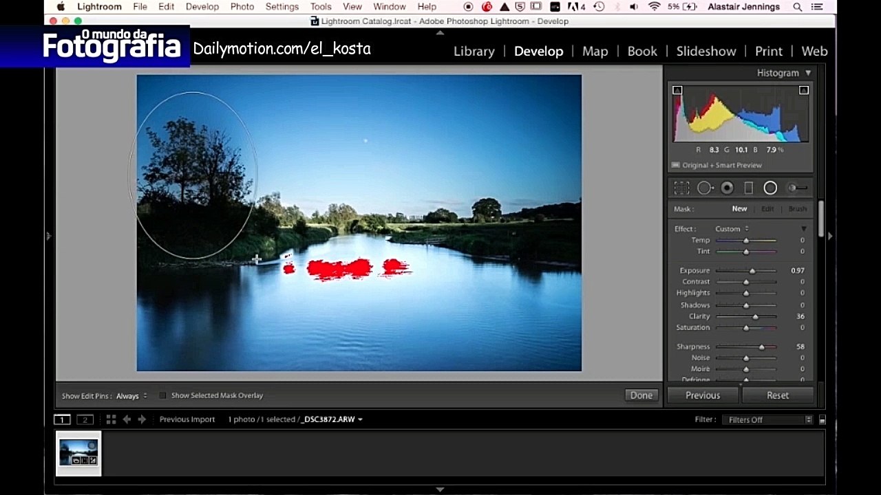Select the Graduated Filter tool
Screen dimensions: 881x495
pos(749,188)
